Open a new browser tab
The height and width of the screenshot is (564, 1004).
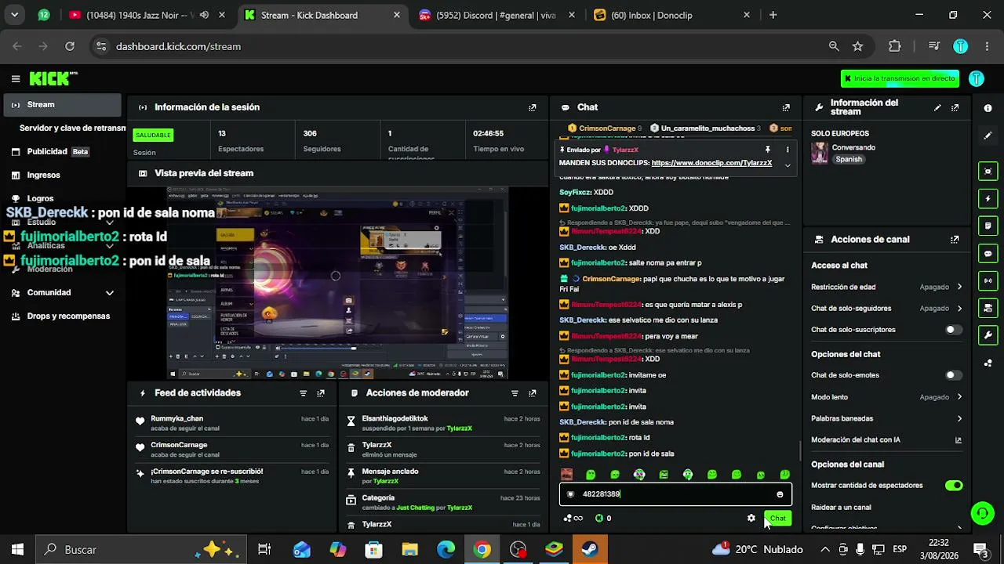click(773, 15)
